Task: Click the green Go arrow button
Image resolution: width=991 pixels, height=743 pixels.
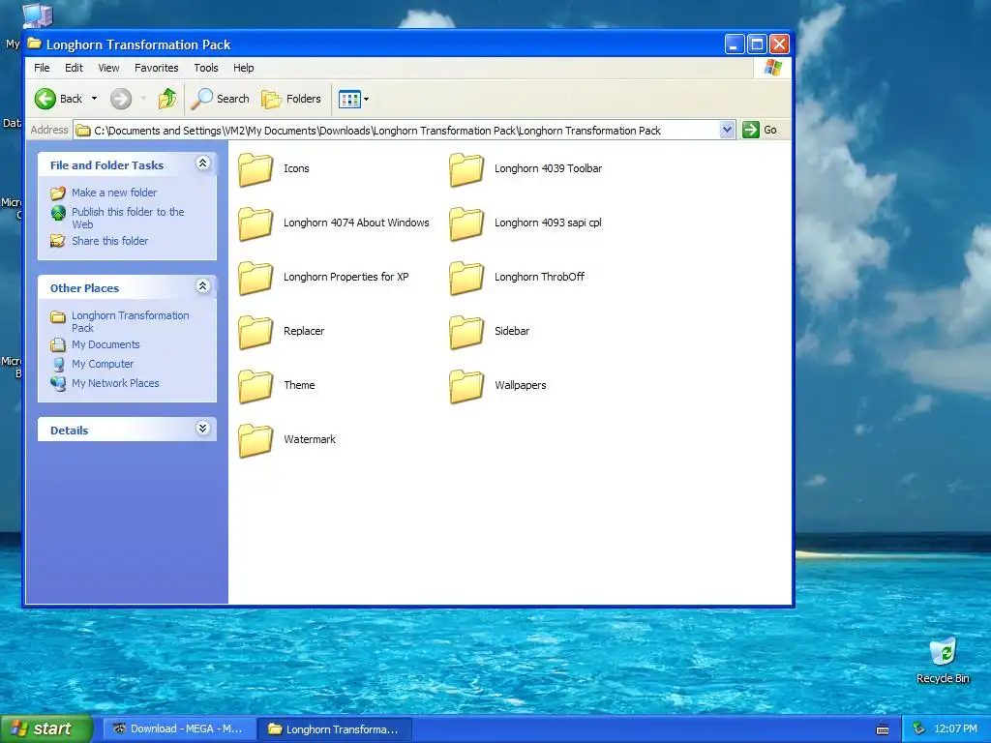Action: point(750,130)
